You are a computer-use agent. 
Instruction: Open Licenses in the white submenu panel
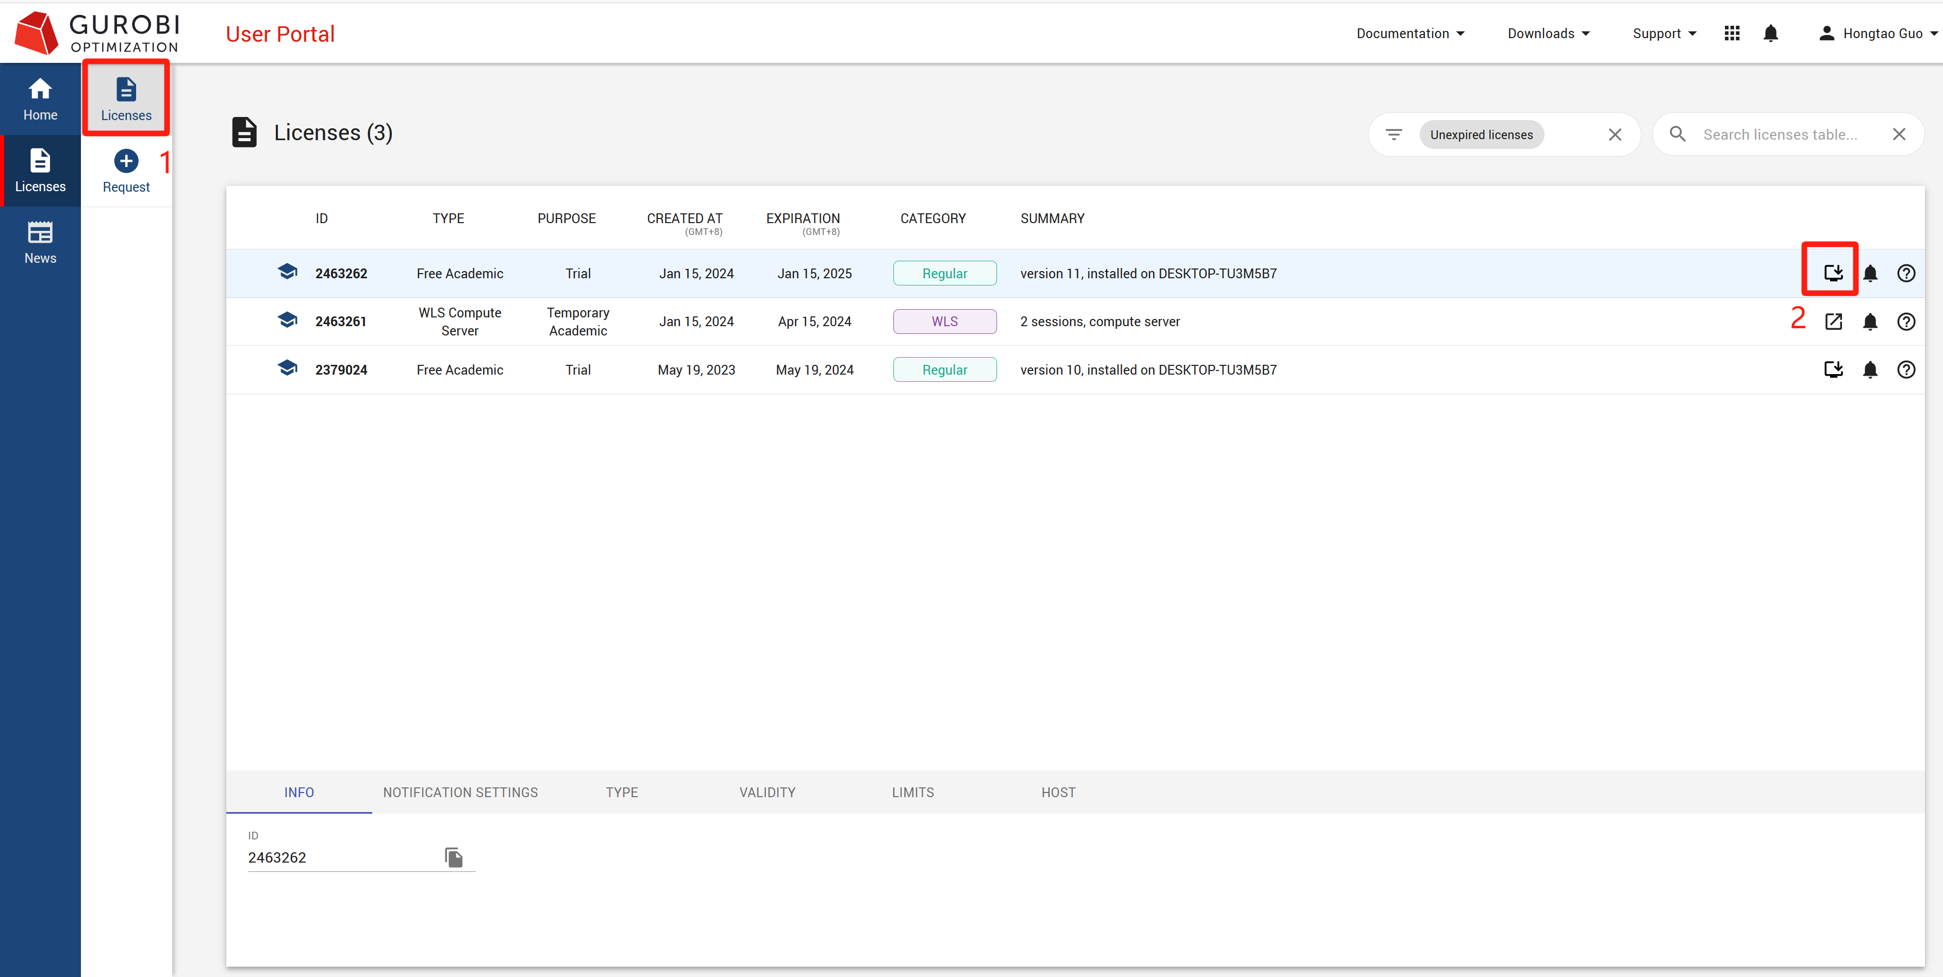tap(126, 99)
